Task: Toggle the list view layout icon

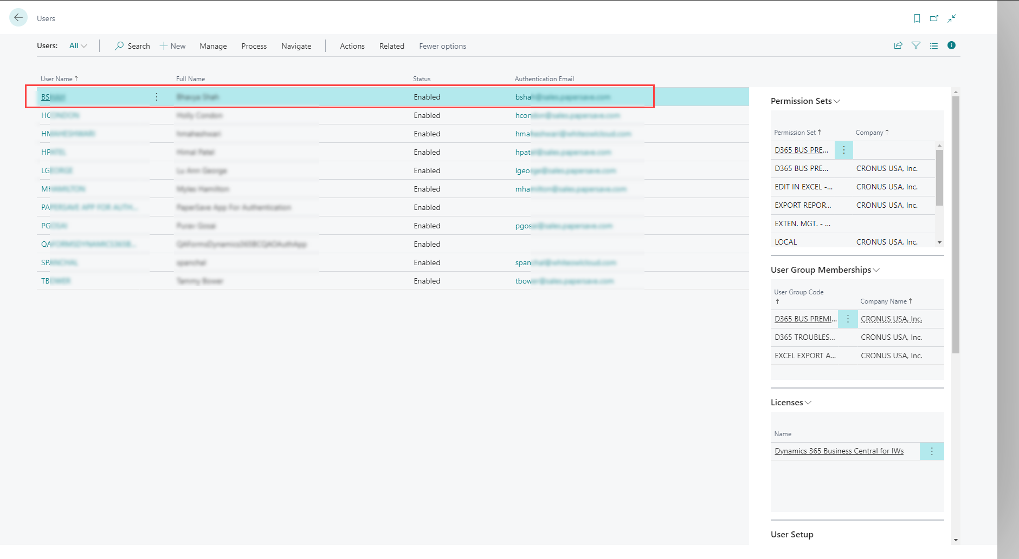Action: click(934, 46)
